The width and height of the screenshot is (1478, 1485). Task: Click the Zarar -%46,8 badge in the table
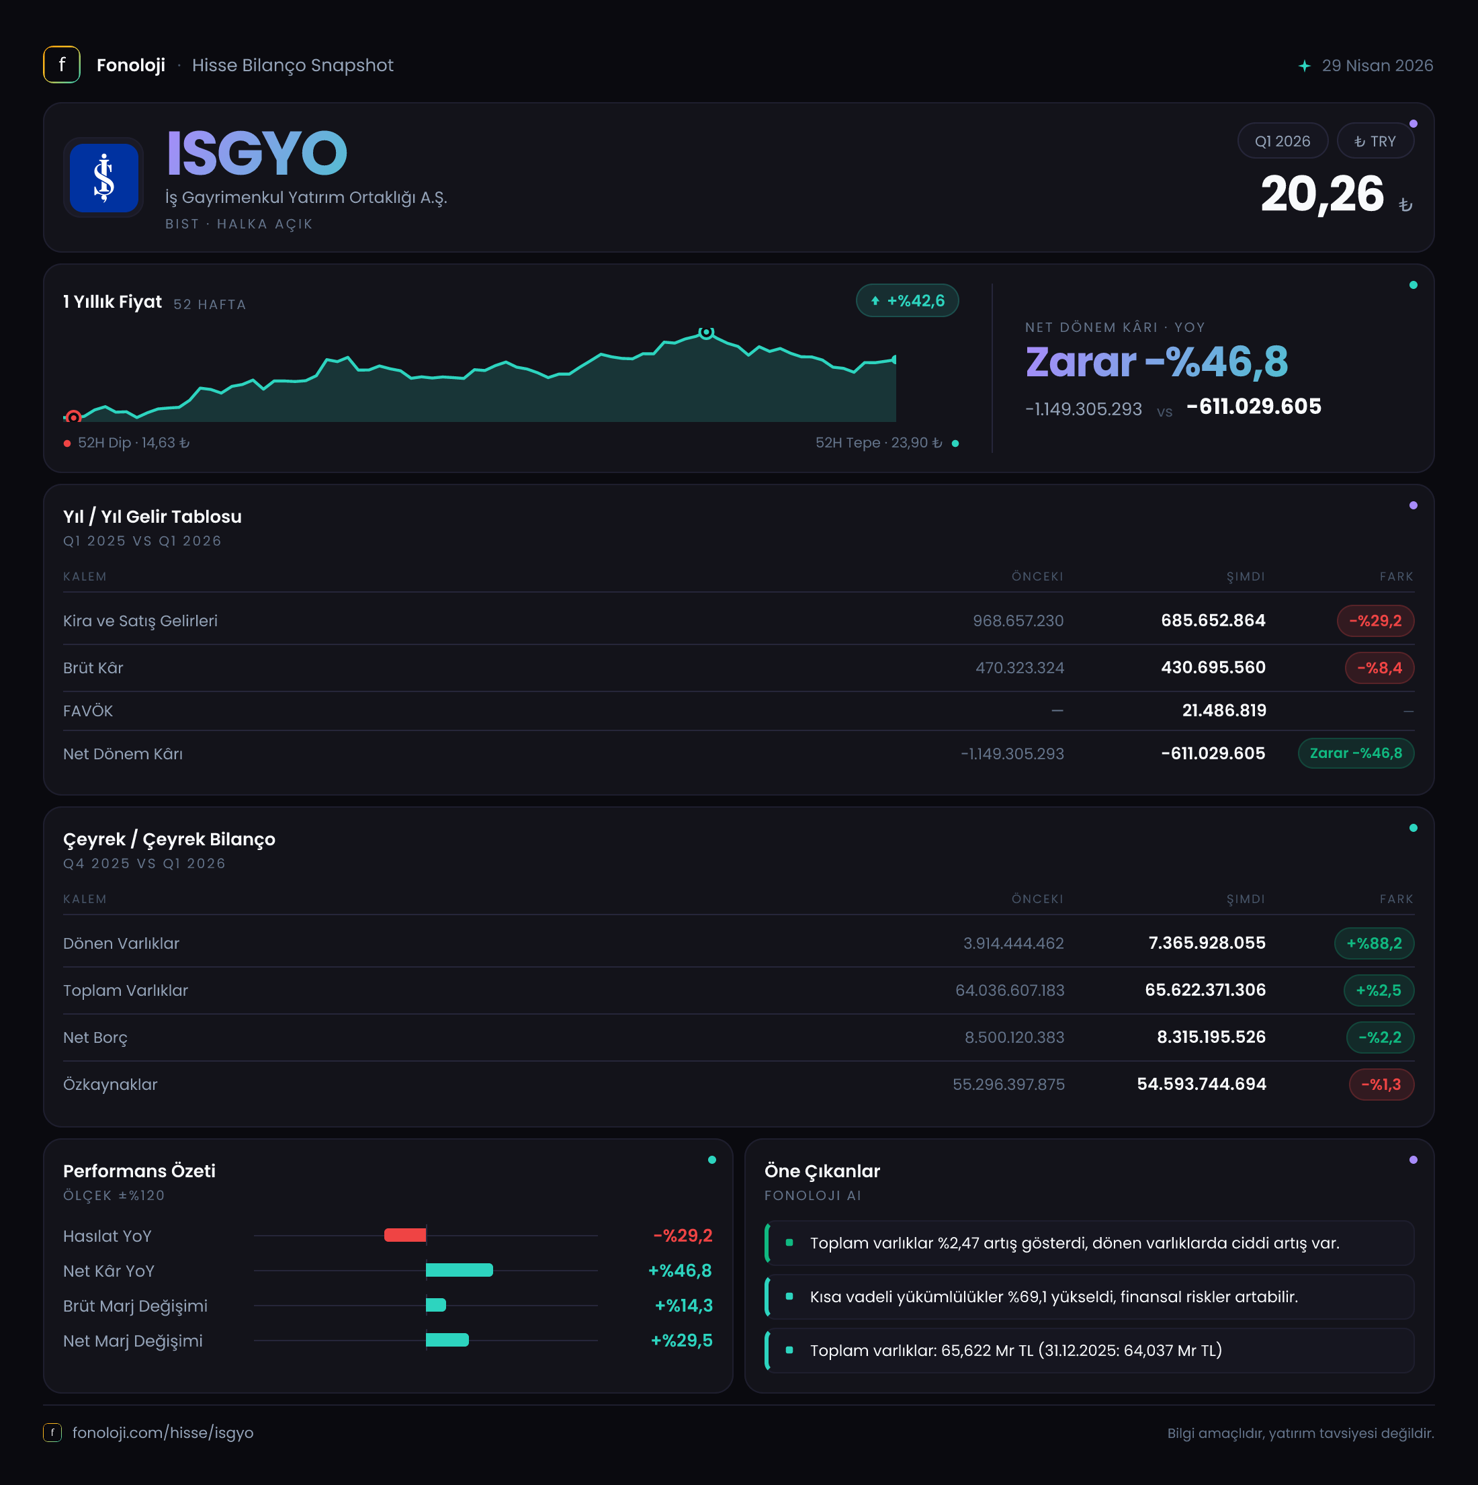[x=1356, y=753]
